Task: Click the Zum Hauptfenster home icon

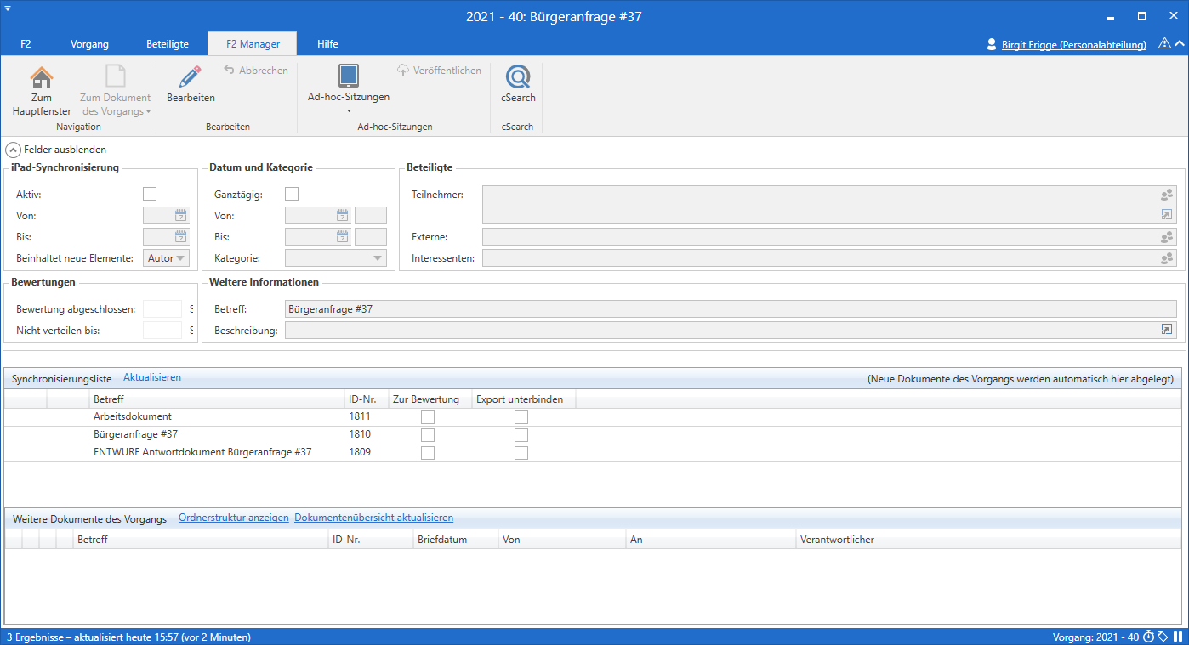Action: pos(42,78)
